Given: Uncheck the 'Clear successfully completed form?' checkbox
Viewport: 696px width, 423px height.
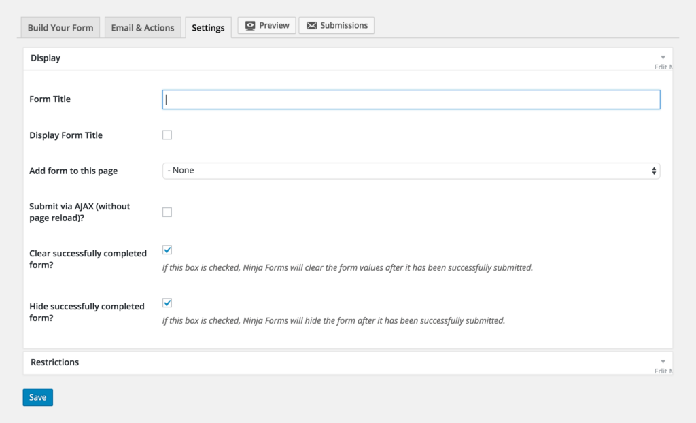Looking at the screenshot, I should coord(167,250).
